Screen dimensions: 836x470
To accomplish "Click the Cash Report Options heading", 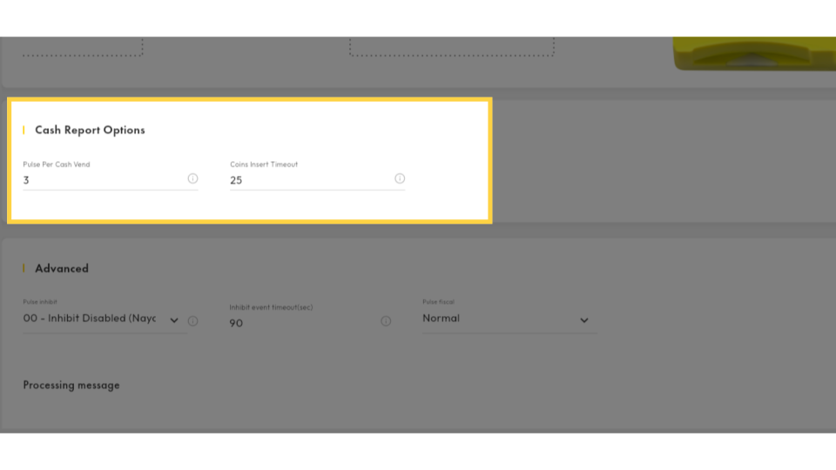I will coord(90,130).
